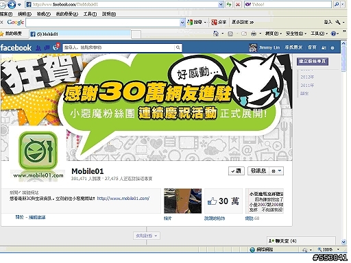This screenshot has width=351, height=263.
Task: Open the 我的最愛(A) Favorites menu
Action: tap(67, 14)
